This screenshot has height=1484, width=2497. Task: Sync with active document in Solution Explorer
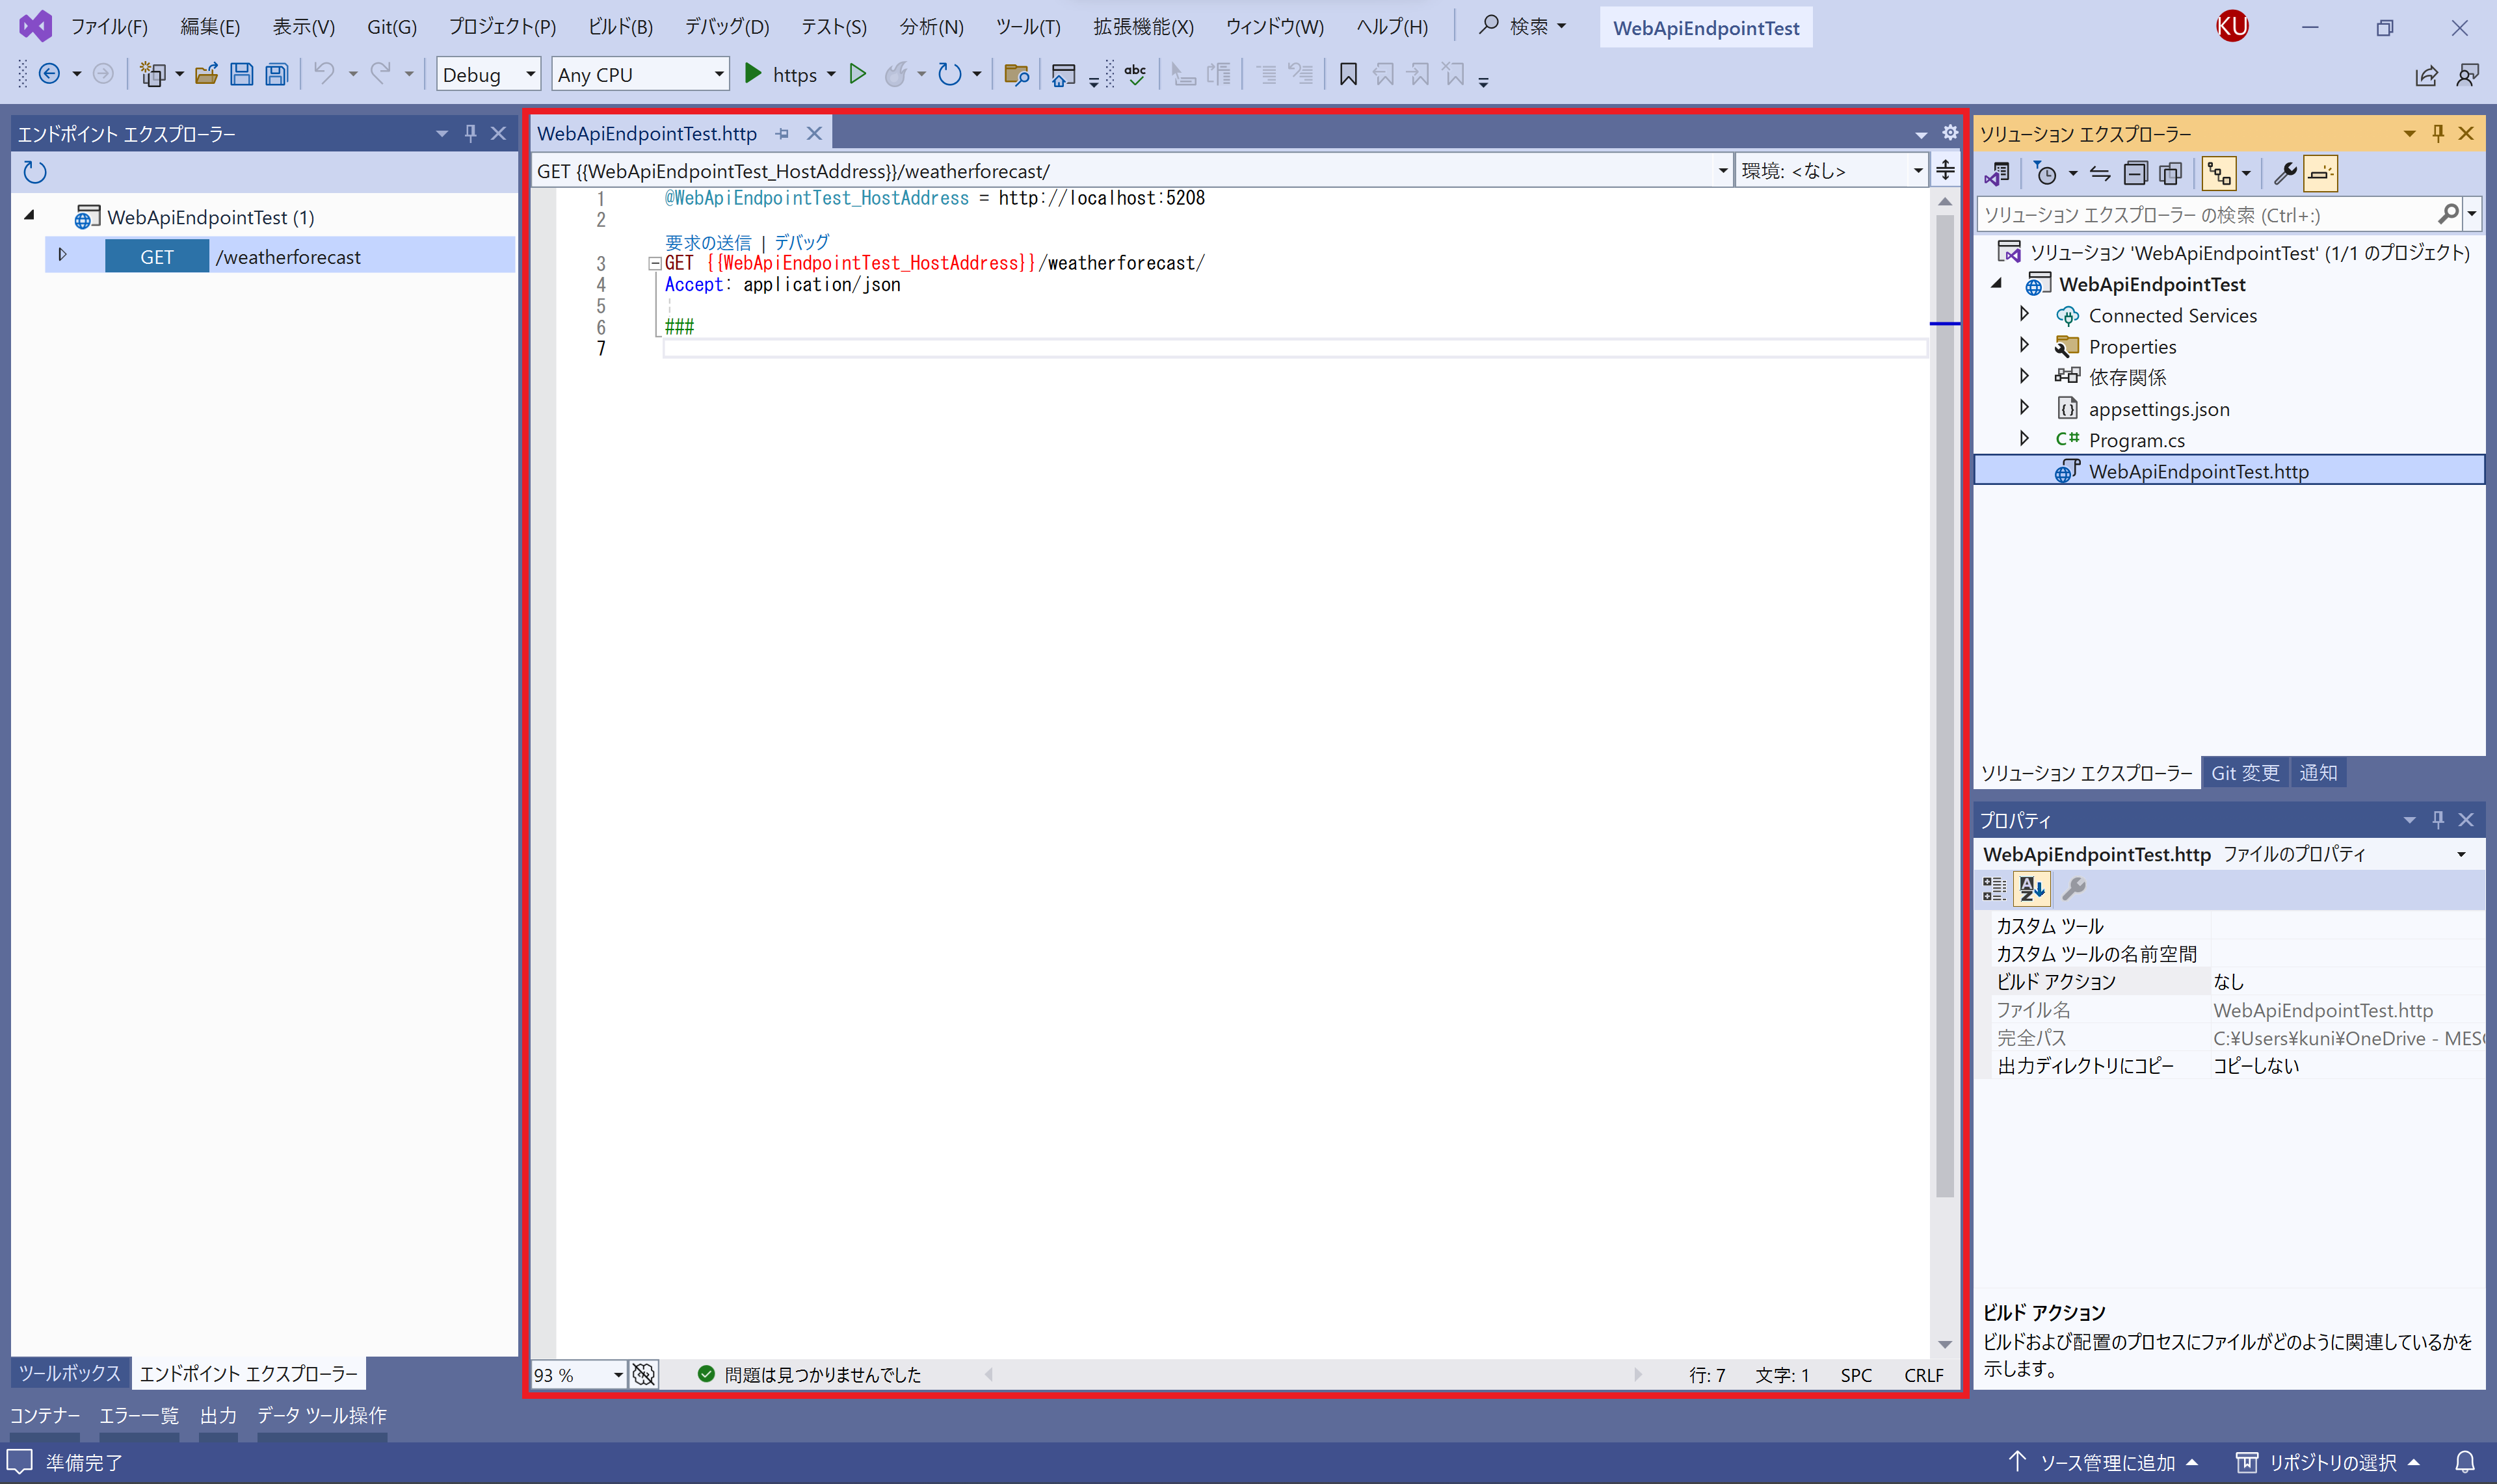tap(2100, 174)
